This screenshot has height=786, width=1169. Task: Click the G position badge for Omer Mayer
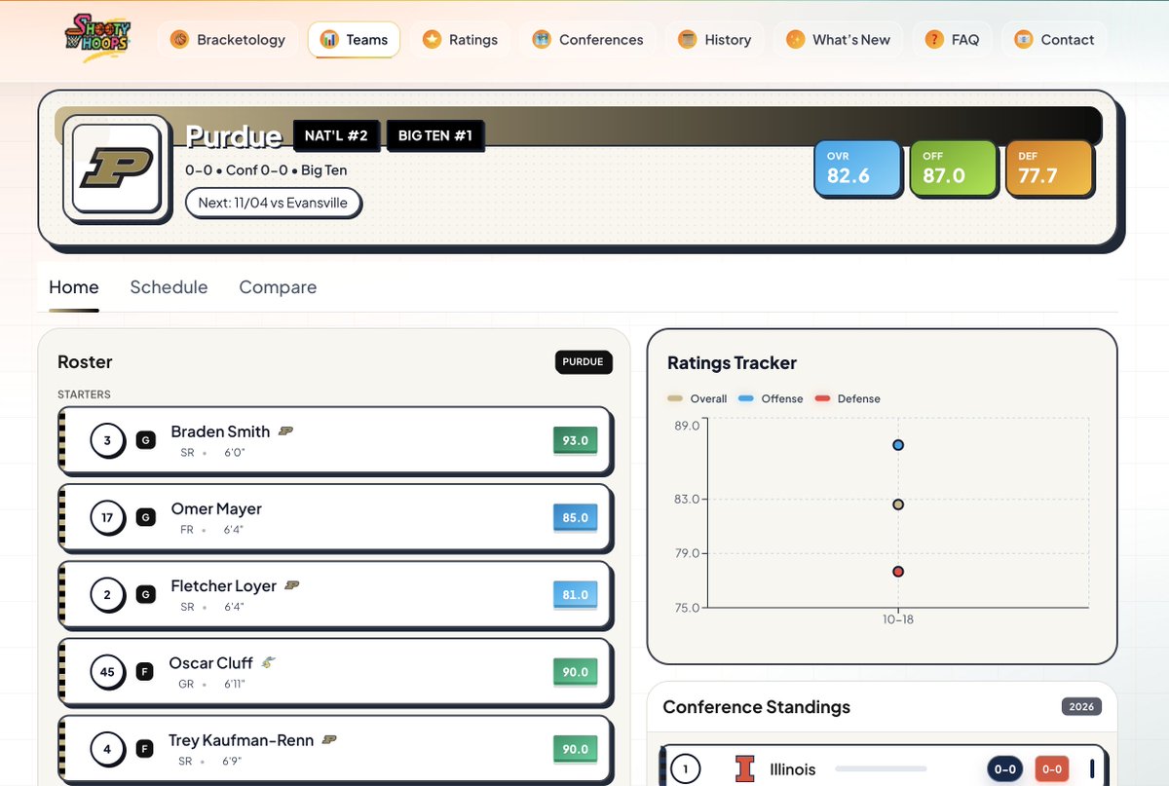145,518
